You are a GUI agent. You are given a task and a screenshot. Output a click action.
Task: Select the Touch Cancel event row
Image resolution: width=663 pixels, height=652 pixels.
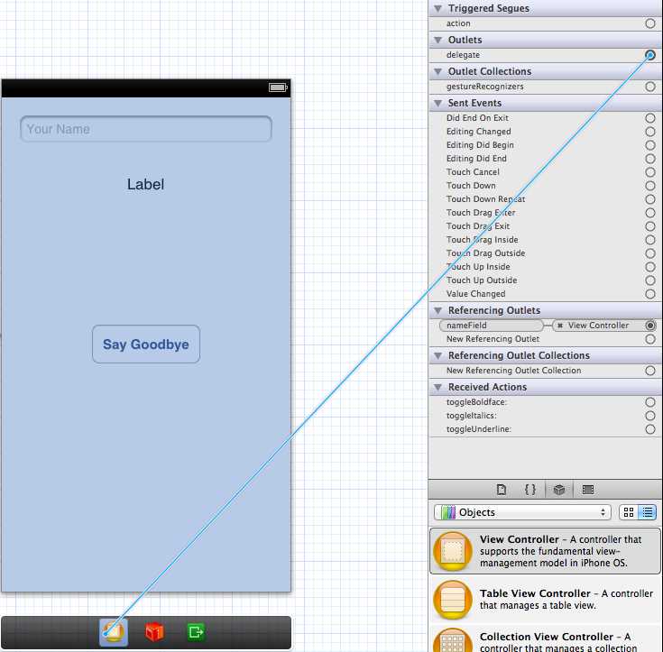tap(546, 172)
